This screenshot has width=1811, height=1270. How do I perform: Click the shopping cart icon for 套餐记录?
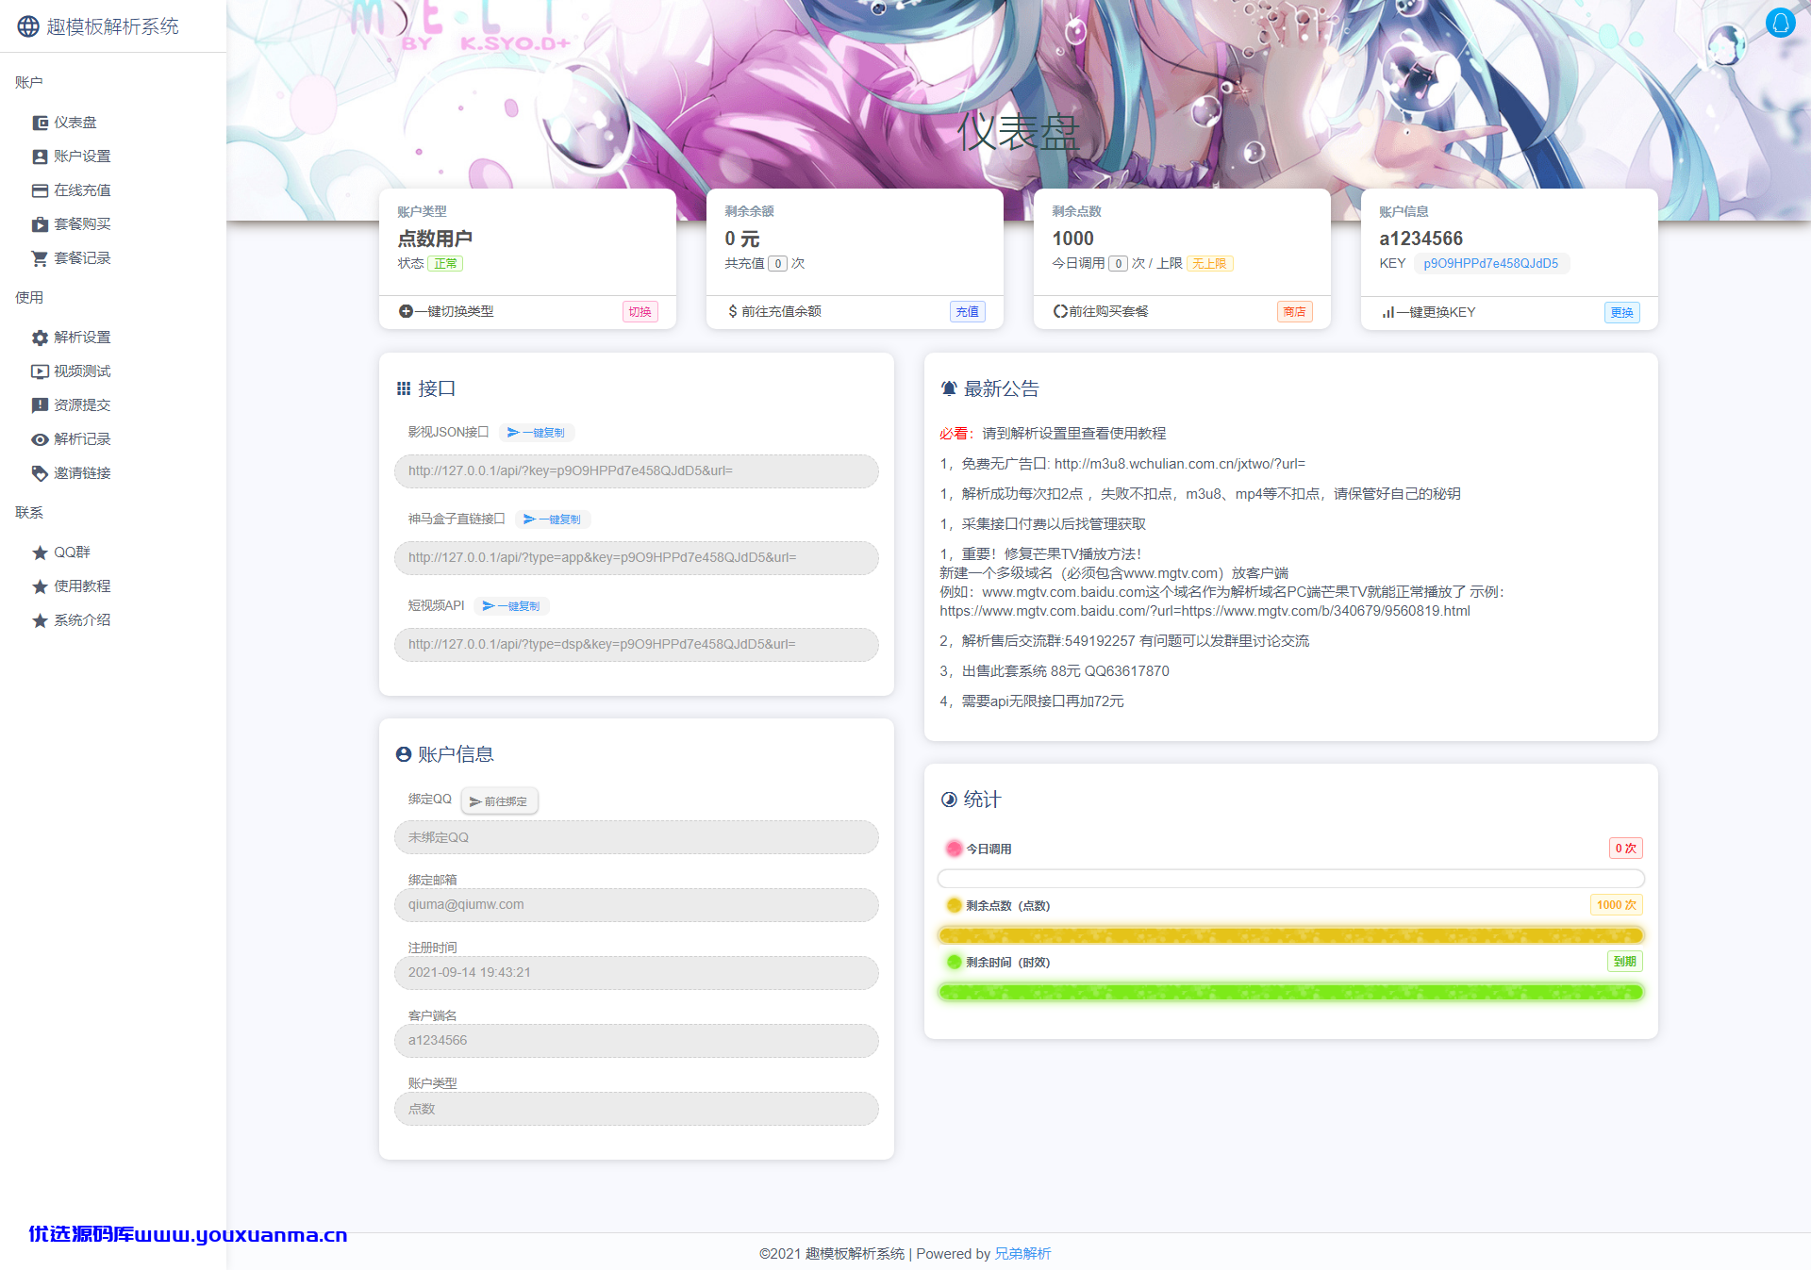(40, 258)
